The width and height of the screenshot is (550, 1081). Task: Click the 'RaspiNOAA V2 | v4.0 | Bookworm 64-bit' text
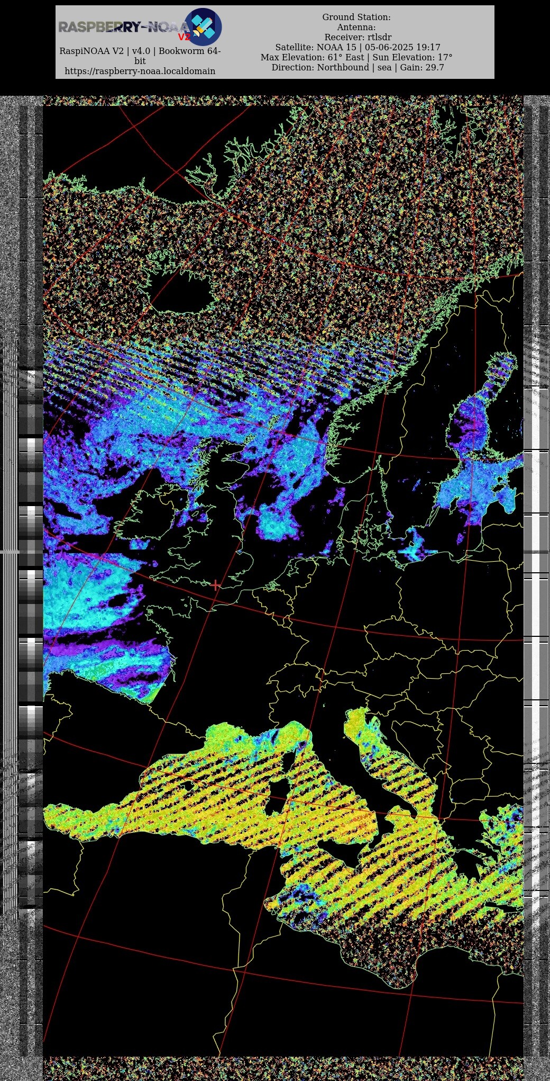tap(140, 56)
